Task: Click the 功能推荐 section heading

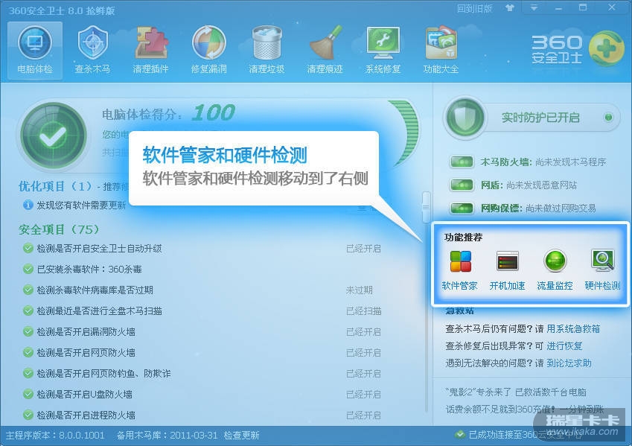Action: click(464, 237)
